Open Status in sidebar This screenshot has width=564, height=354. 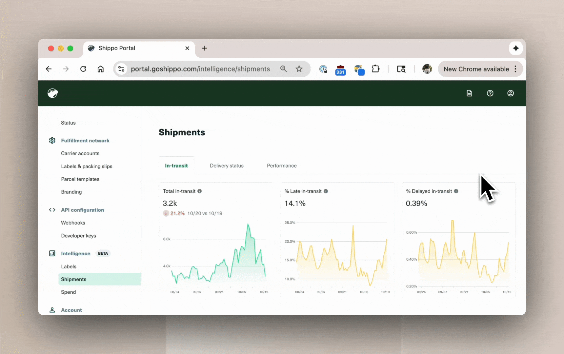pyautogui.click(x=68, y=123)
